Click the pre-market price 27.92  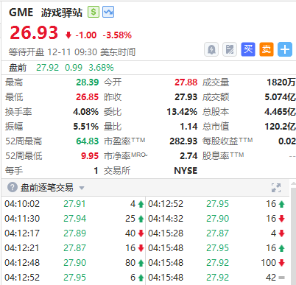click(x=48, y=68)
